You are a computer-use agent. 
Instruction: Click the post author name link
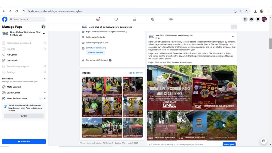(174, 35)
